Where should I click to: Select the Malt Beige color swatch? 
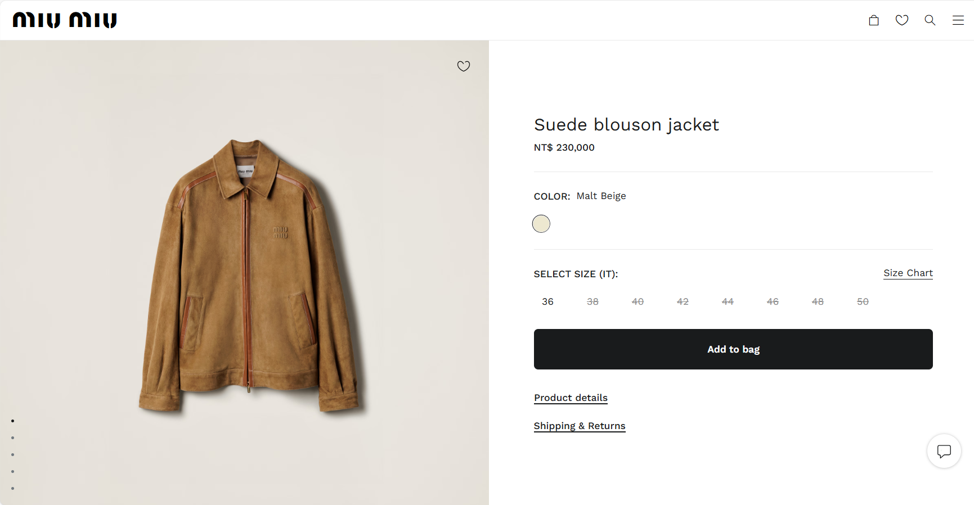pos(541,224)
